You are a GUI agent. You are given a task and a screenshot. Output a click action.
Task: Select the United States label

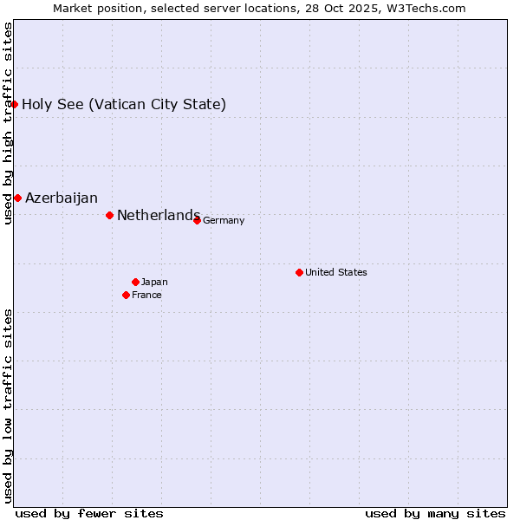pos(335,273)
